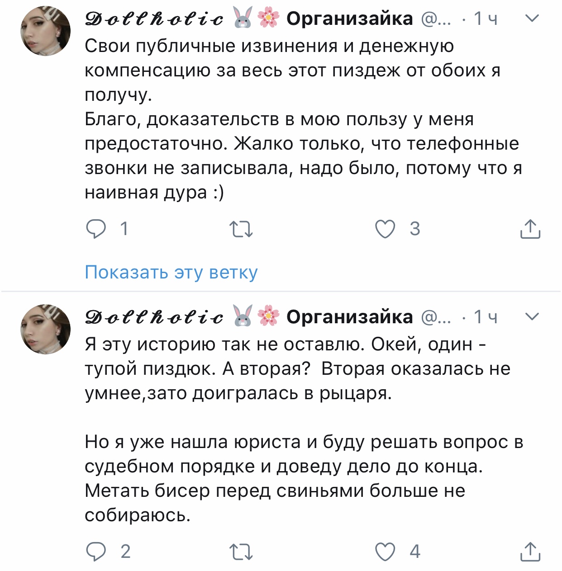Open Dollholic Организайка profile name in second tweet
This screenshot has height=571, width=562.
(x=249, y=317)
